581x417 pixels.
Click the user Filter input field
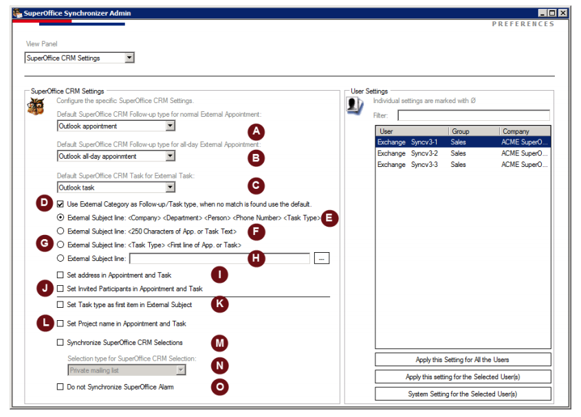(x=474, y=115)
